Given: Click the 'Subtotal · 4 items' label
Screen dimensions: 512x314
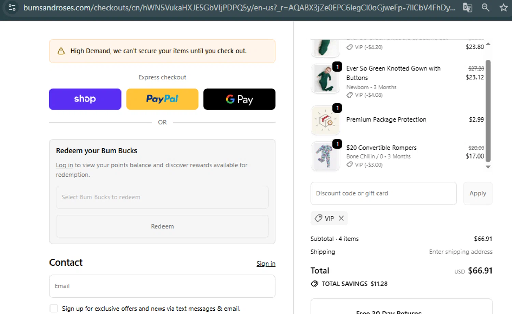Looking at the screenshot, I should click(335, 239).
